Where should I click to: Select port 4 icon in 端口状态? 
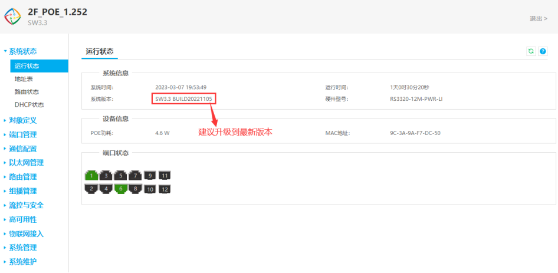(x=106, y=189)
